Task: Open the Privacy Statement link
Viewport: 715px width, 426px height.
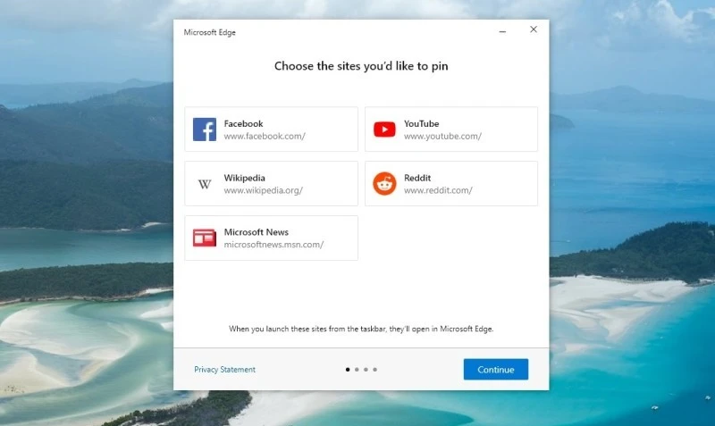Action: coord(224,370)
